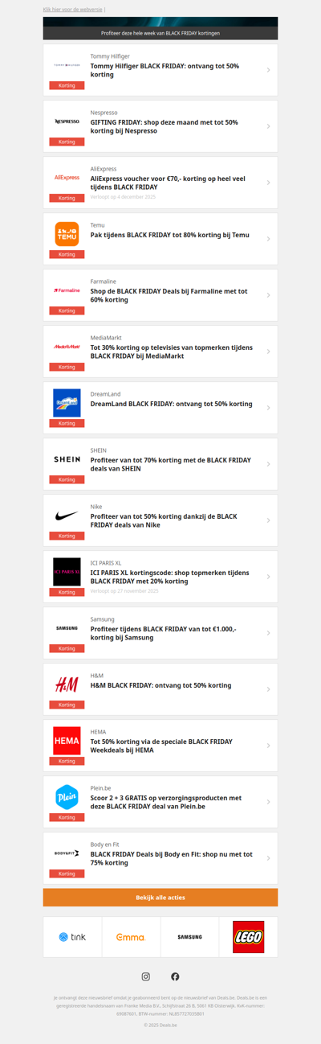
Task: Click the H&M red logo
Action: click(x=67, y=684)
